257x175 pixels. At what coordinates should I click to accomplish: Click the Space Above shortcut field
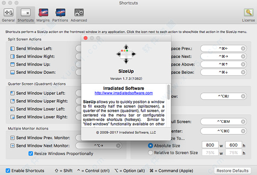coord(224,64)
